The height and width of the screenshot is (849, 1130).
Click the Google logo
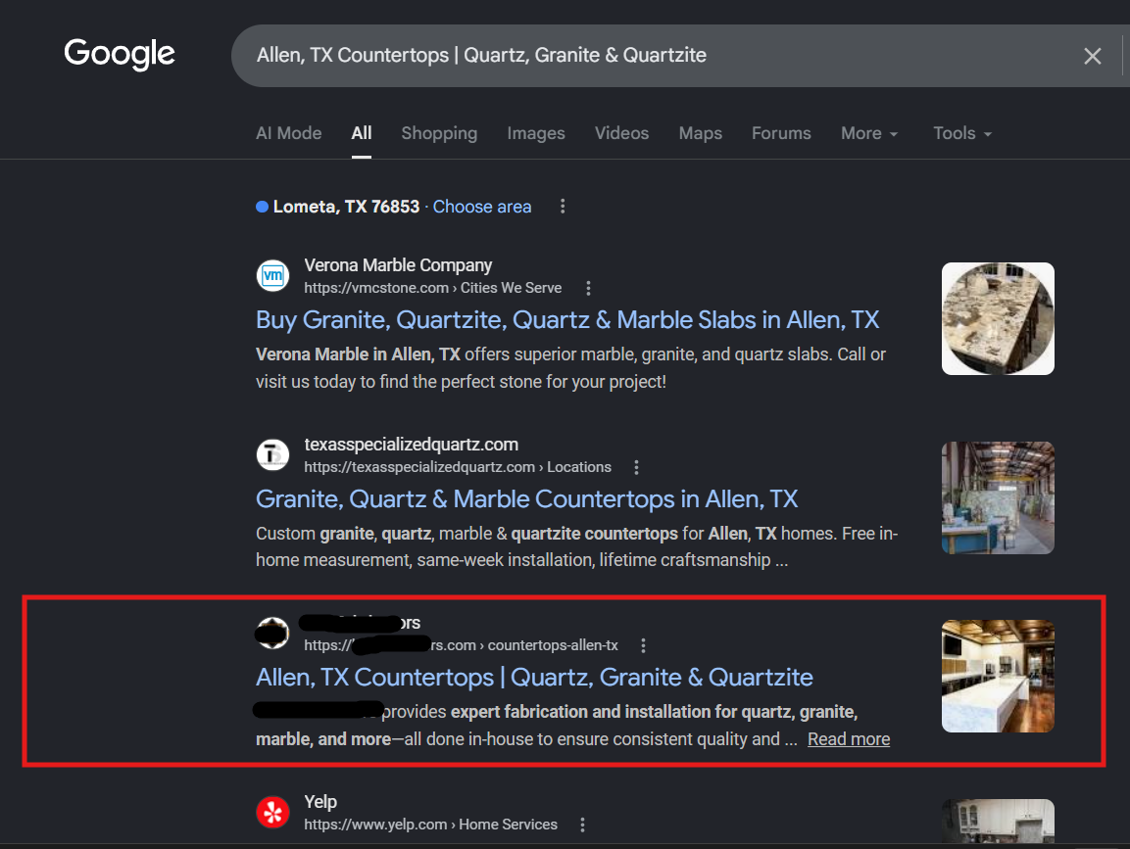tap(120, 54)
